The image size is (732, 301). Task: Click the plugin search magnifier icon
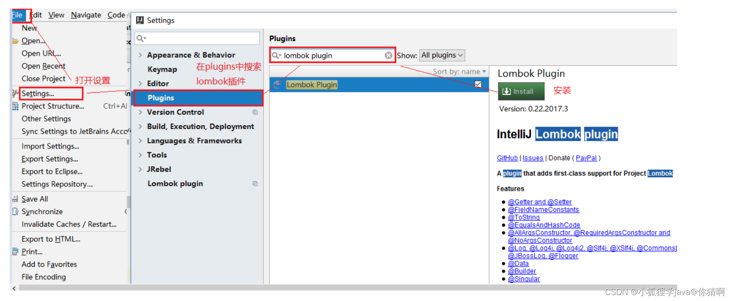pos(276,55)
